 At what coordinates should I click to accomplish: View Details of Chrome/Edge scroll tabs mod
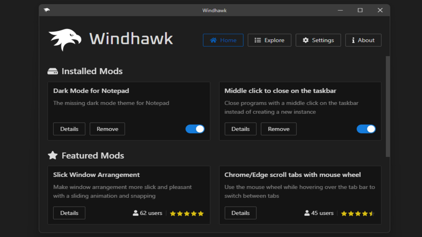tap(241, 213)
